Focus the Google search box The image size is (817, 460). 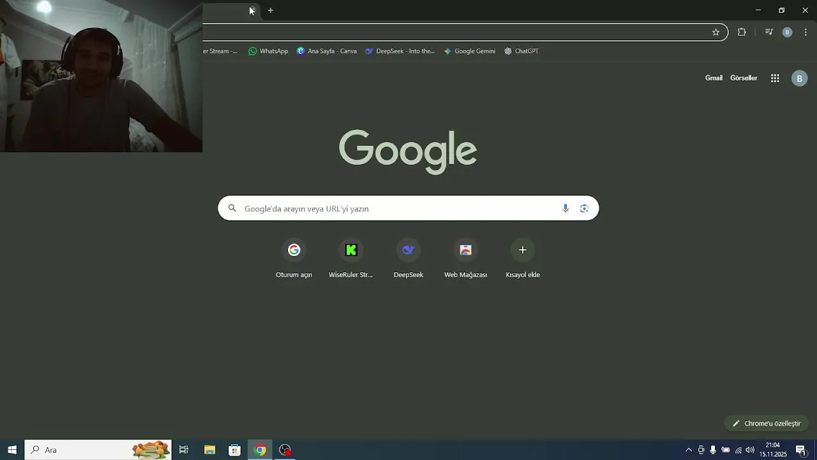coord(408,208)
